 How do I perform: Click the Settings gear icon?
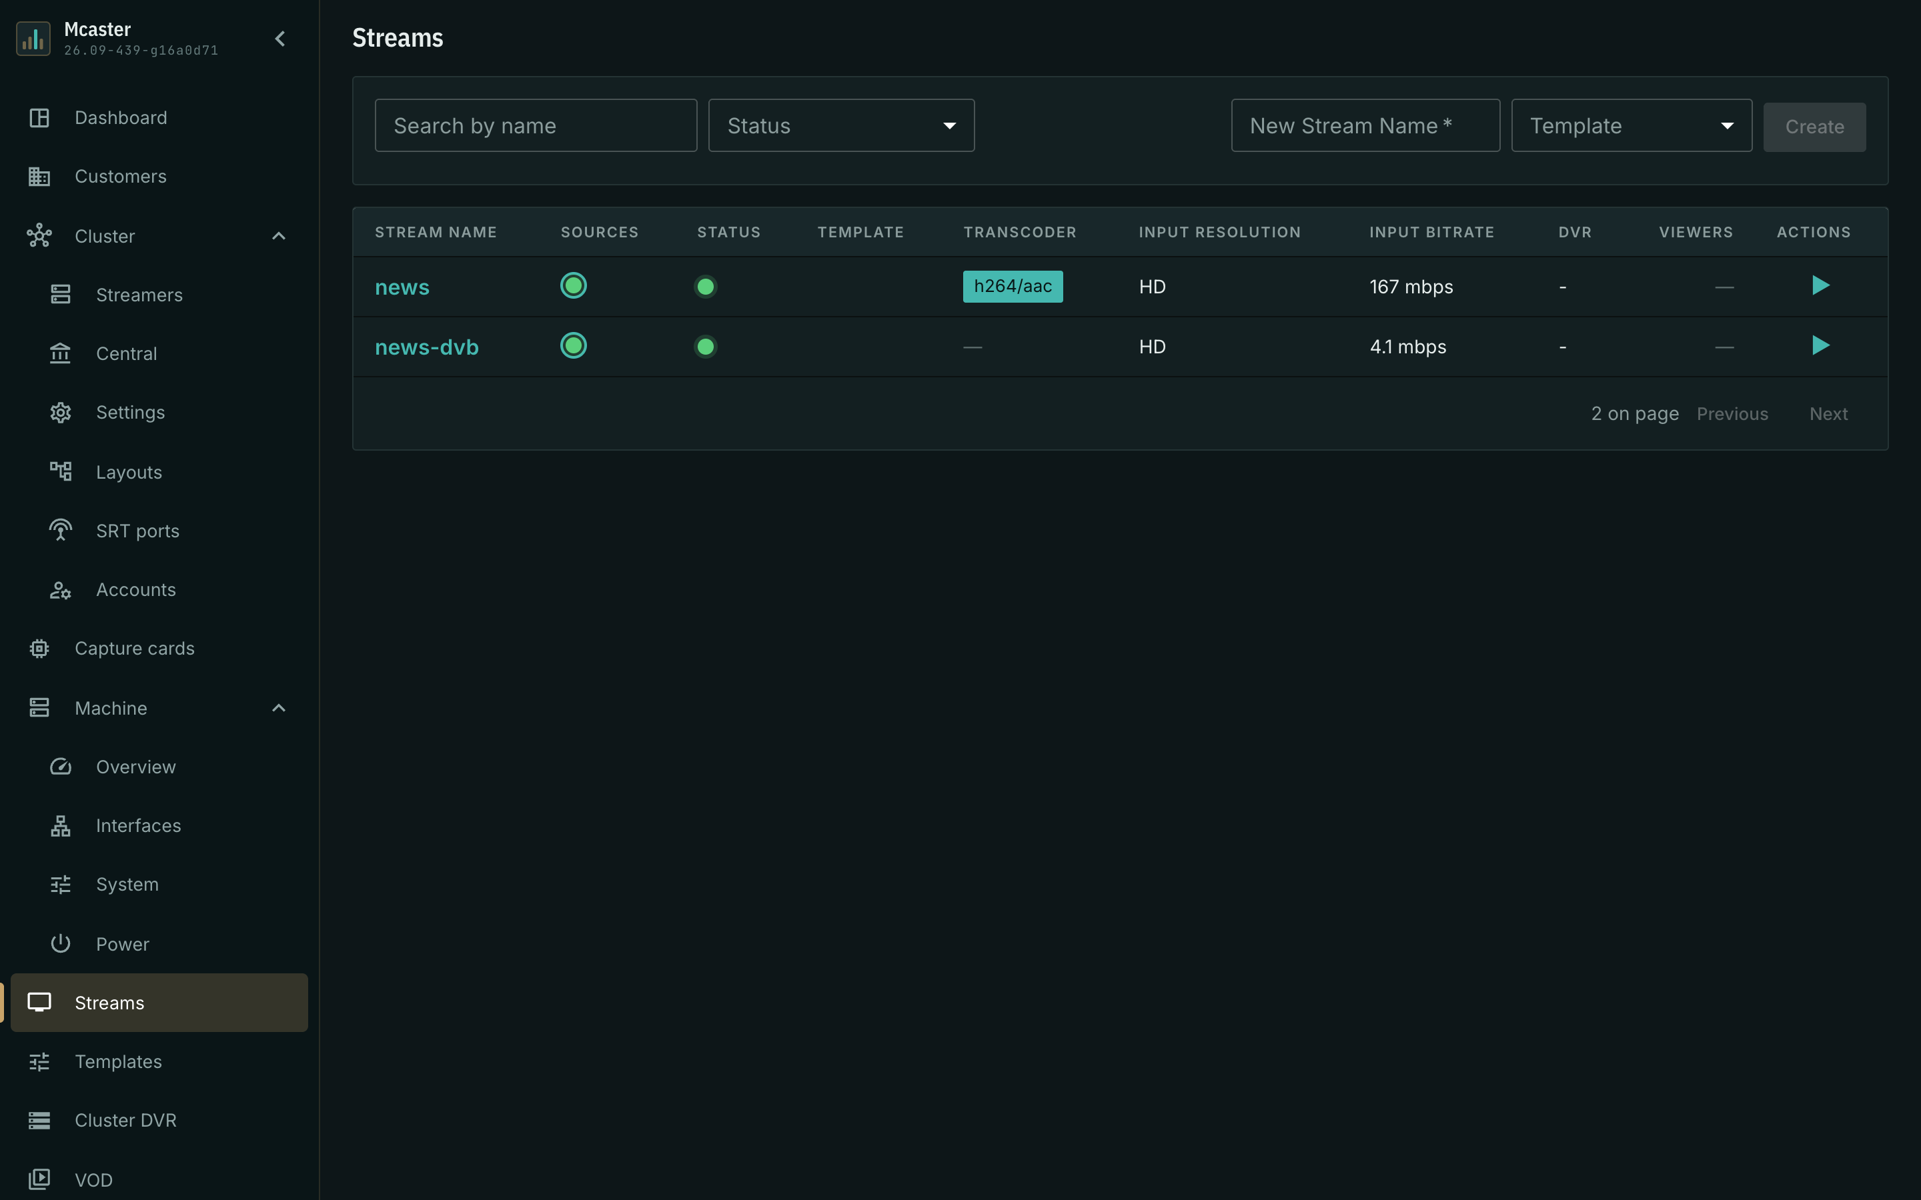click(x=60, y=413)
